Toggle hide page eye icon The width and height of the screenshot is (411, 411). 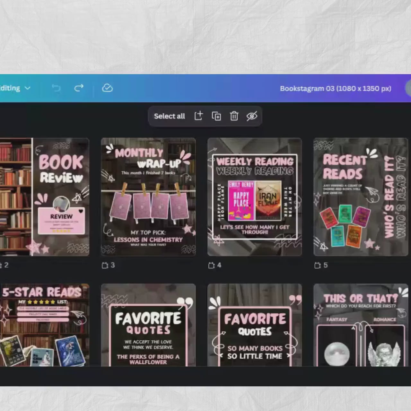(252, 116)
